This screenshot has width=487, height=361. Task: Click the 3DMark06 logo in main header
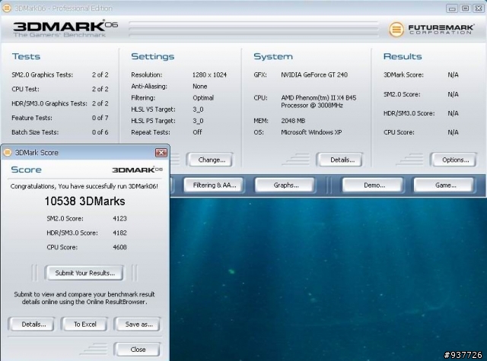click(65, 29)
